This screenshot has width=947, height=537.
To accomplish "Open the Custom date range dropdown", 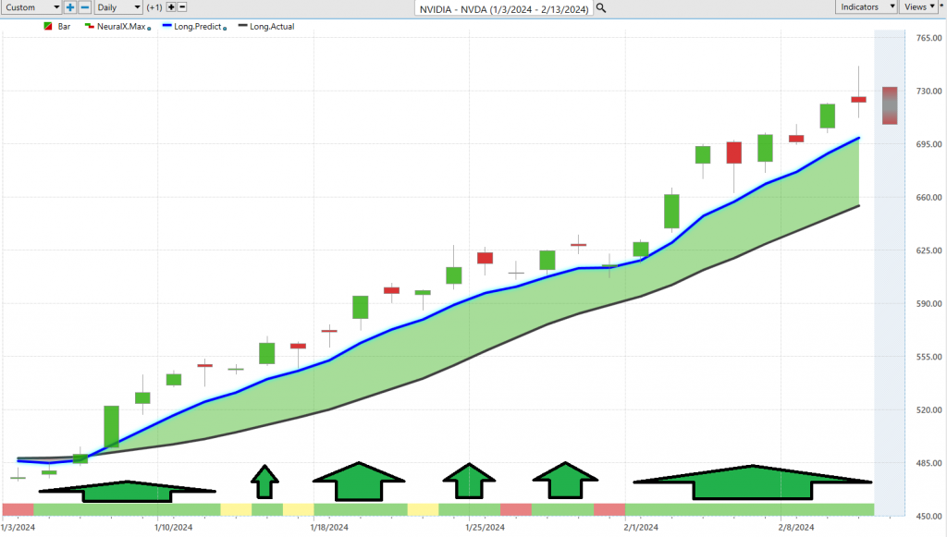I will click(31, 7).
